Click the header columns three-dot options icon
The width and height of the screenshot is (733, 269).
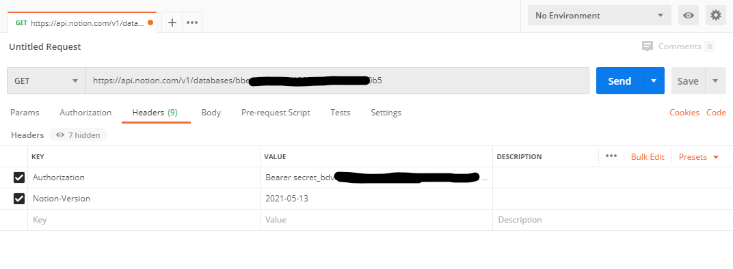tap(611, 156)
